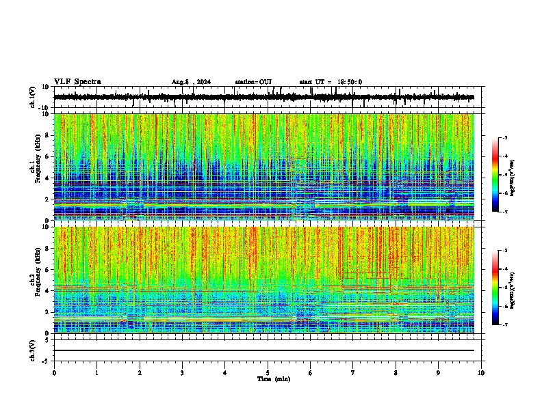Click the "ch.1(V)" axis label
542x418 pixels.
click(32, 97)
